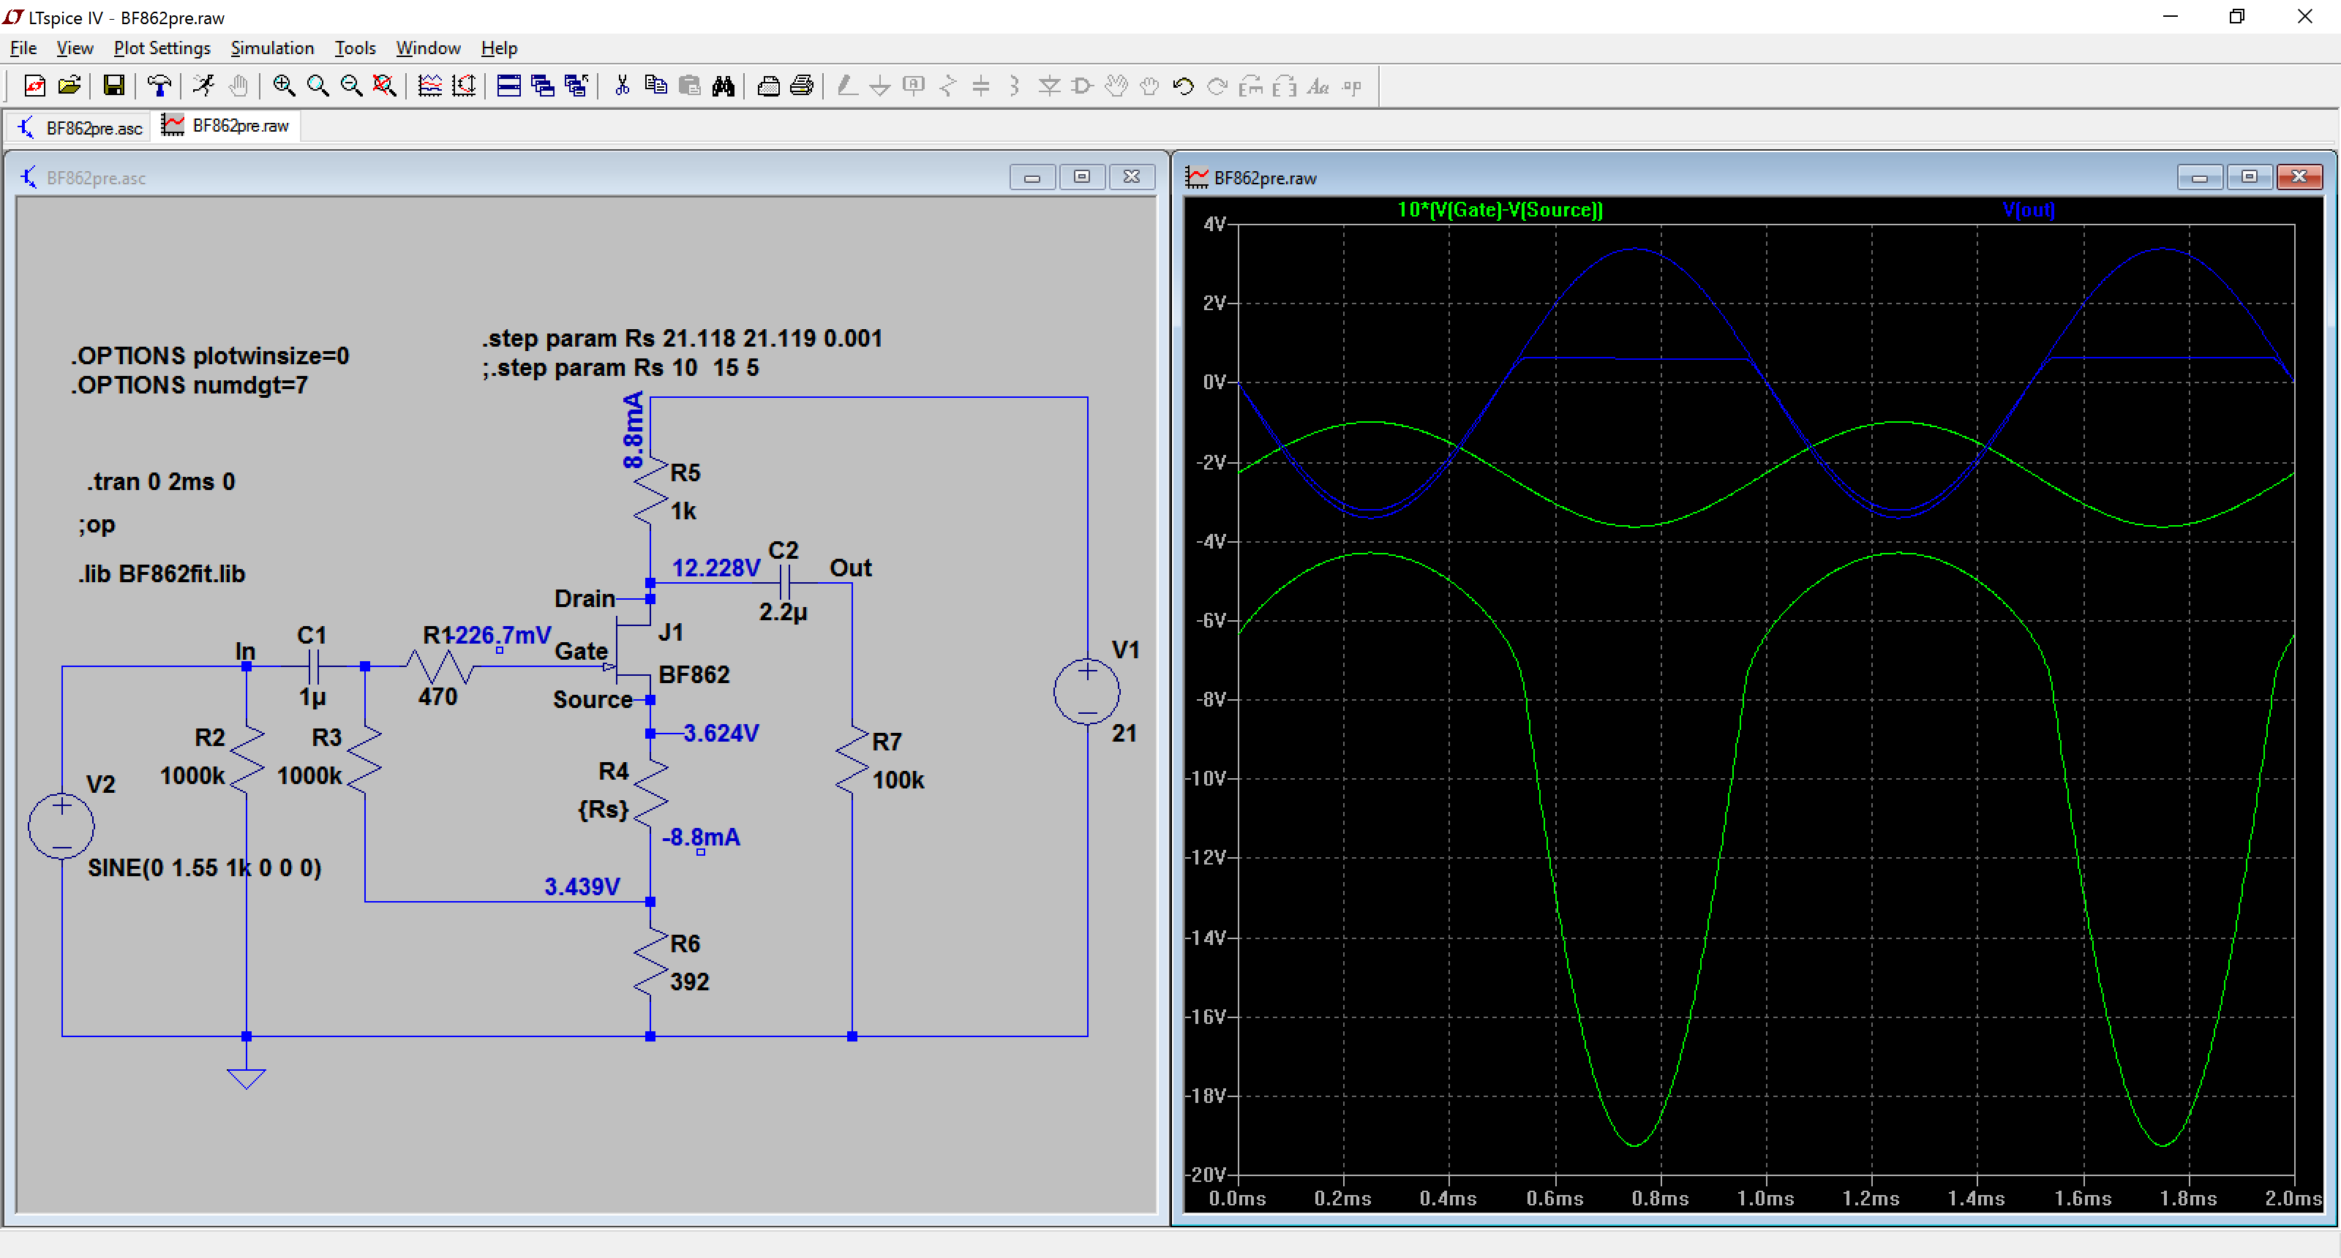Click the Cut scissors icon
2341x1258 pixels.
click(622, 86)
